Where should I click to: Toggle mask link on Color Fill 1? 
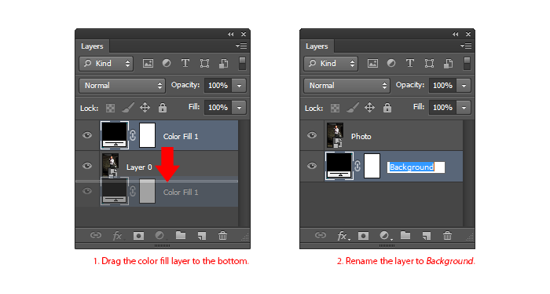tap(133, 135)
